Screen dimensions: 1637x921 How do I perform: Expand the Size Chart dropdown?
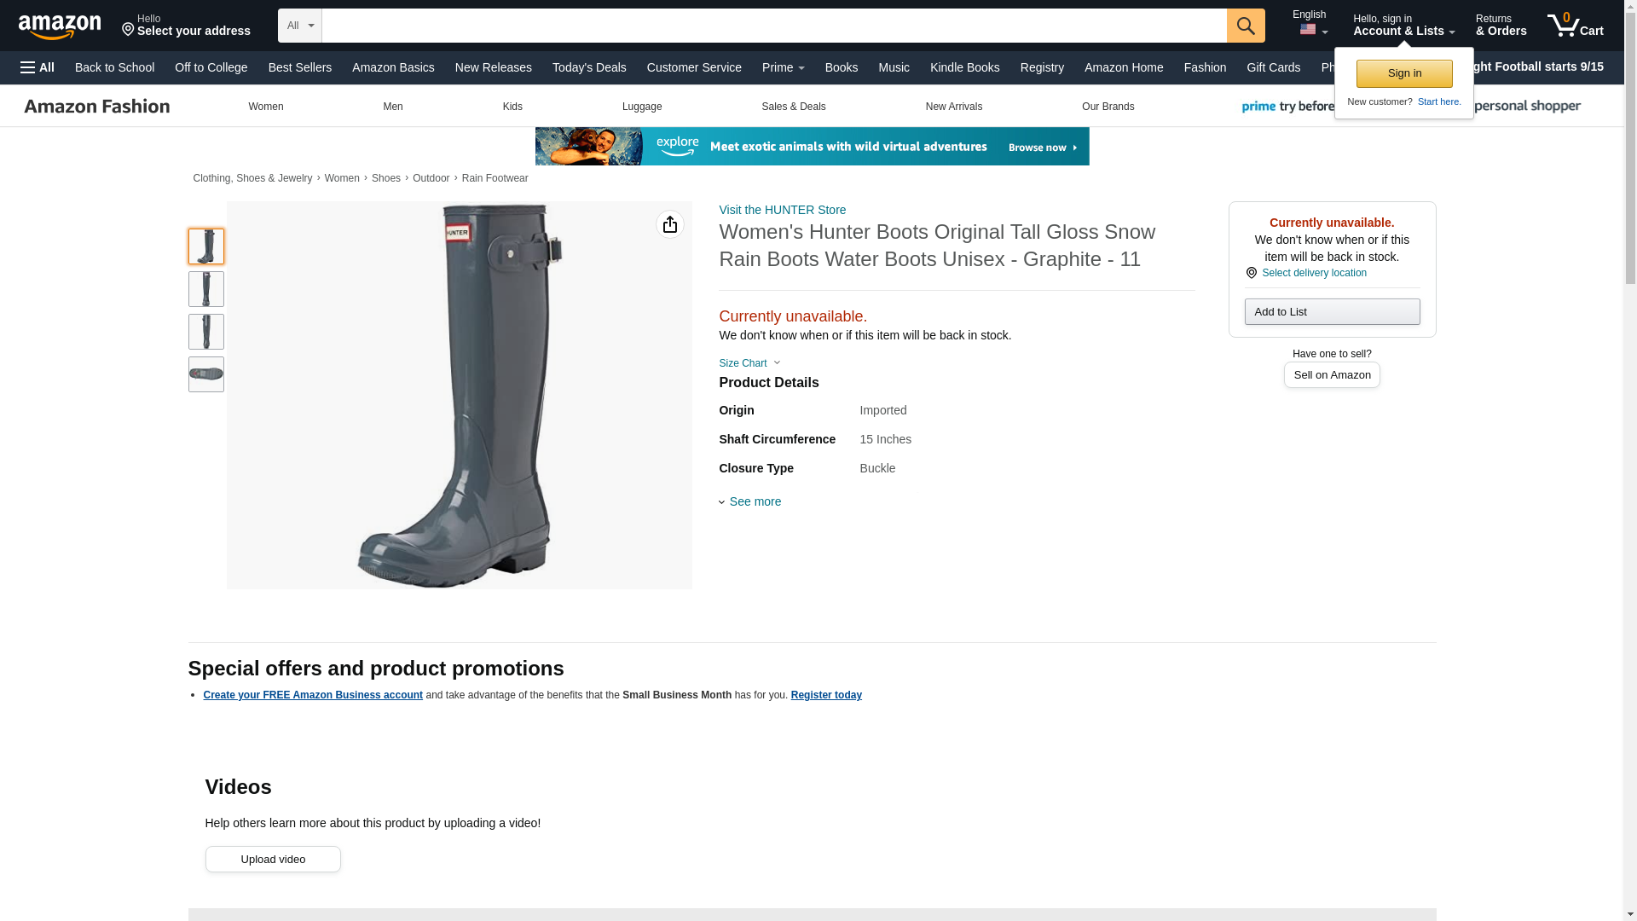tap(749, 363)
